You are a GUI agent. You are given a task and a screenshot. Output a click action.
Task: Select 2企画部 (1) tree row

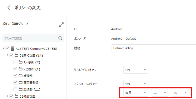coord(32,69)
